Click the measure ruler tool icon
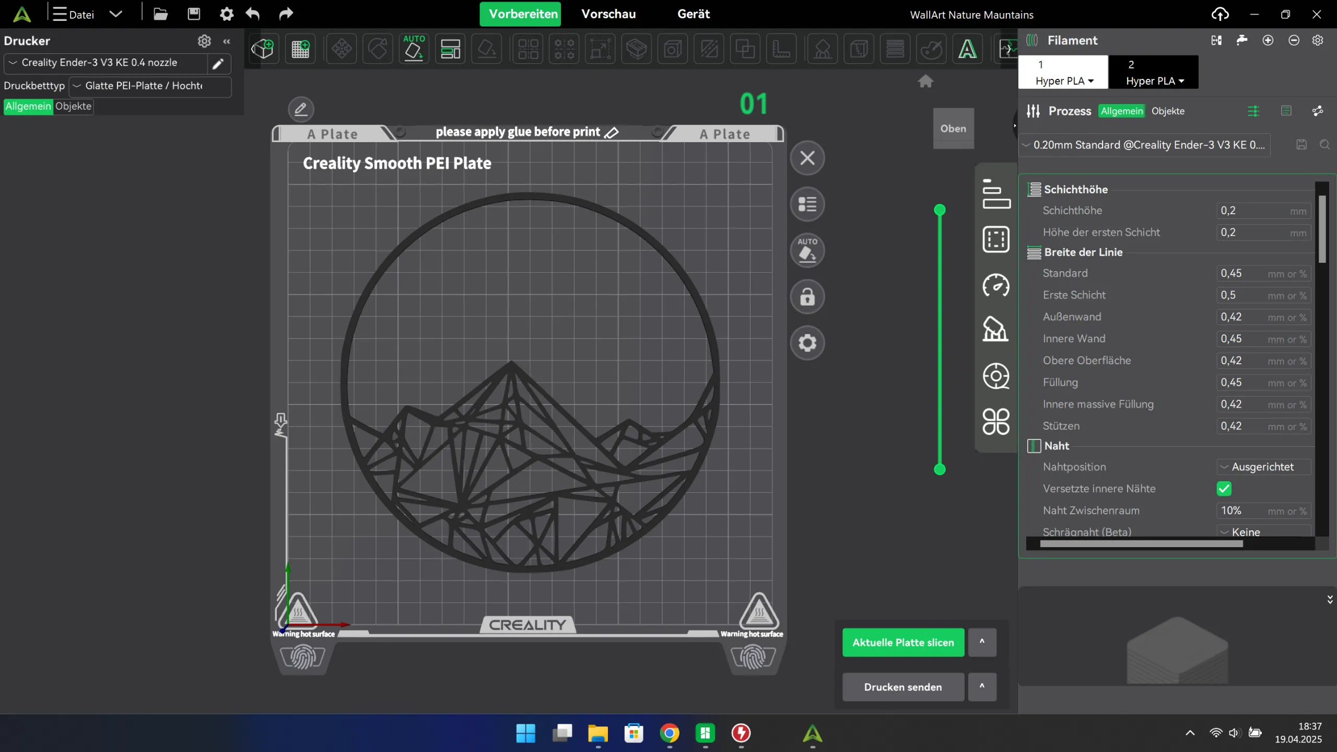 pos(781,49)
